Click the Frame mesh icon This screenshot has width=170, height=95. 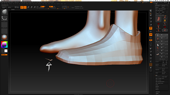(x=151, y=45)
